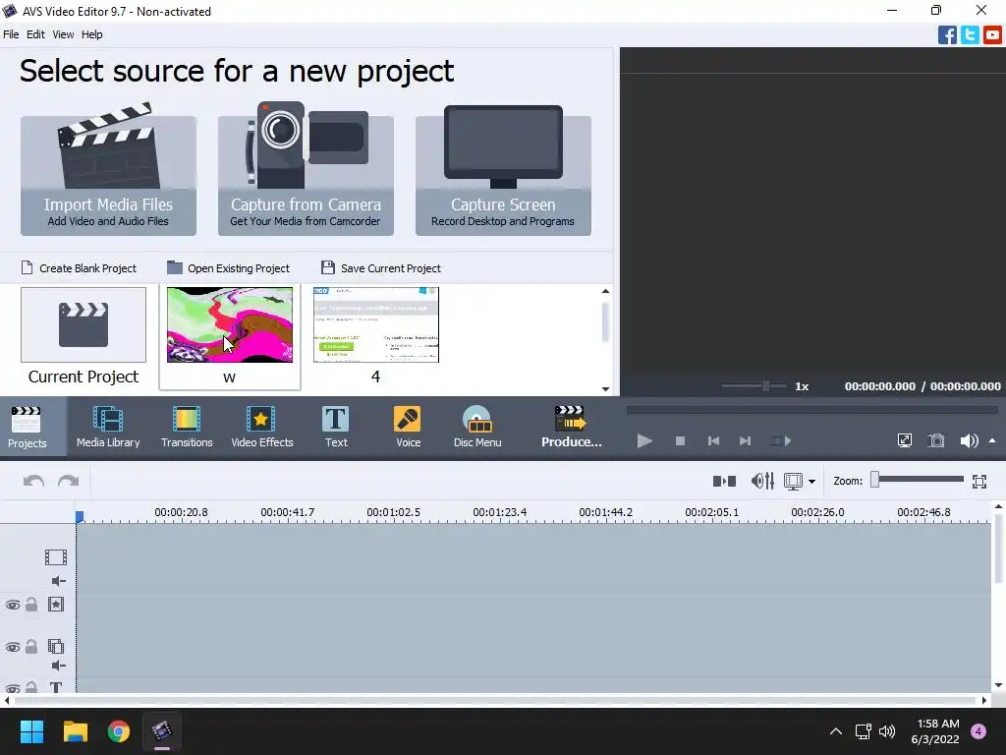Select project thumbnail named w
The width and height of the screenshot is (1006, 755).
point(230,336)
